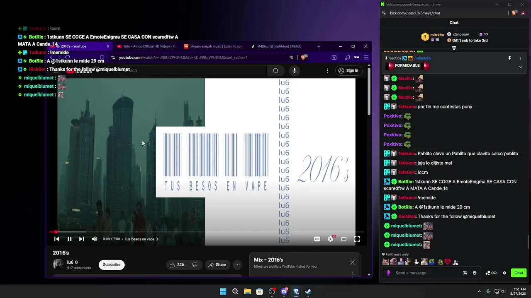This screenshot has width=531, height=298.
Task: Dislike the 2016's video
Action: pyautogui.click(x=195, y=265)
